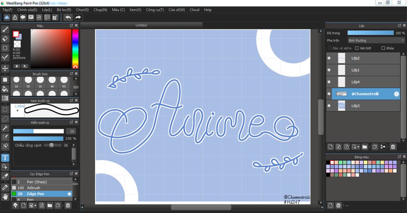Enable the Khóa checkbox
The width and height of the screenshot is (407, 213).
[383, 48]
